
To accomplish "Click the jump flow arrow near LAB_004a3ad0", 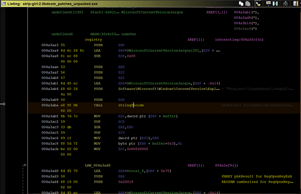I will pyautogui.click(x=24, y=165).
